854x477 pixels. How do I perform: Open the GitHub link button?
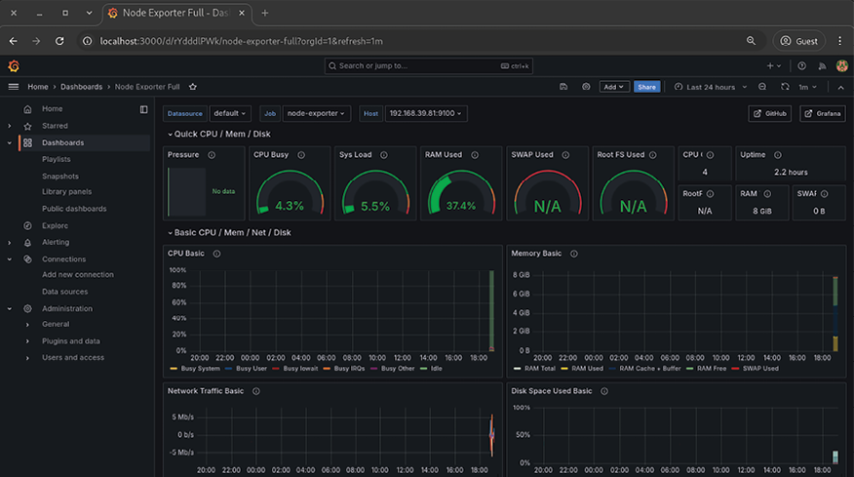coord(769,113)
